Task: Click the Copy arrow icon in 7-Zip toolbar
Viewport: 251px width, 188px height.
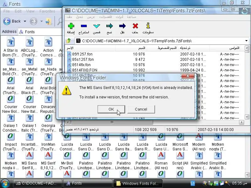Action: pyautogui.click(x=109, y=26)
